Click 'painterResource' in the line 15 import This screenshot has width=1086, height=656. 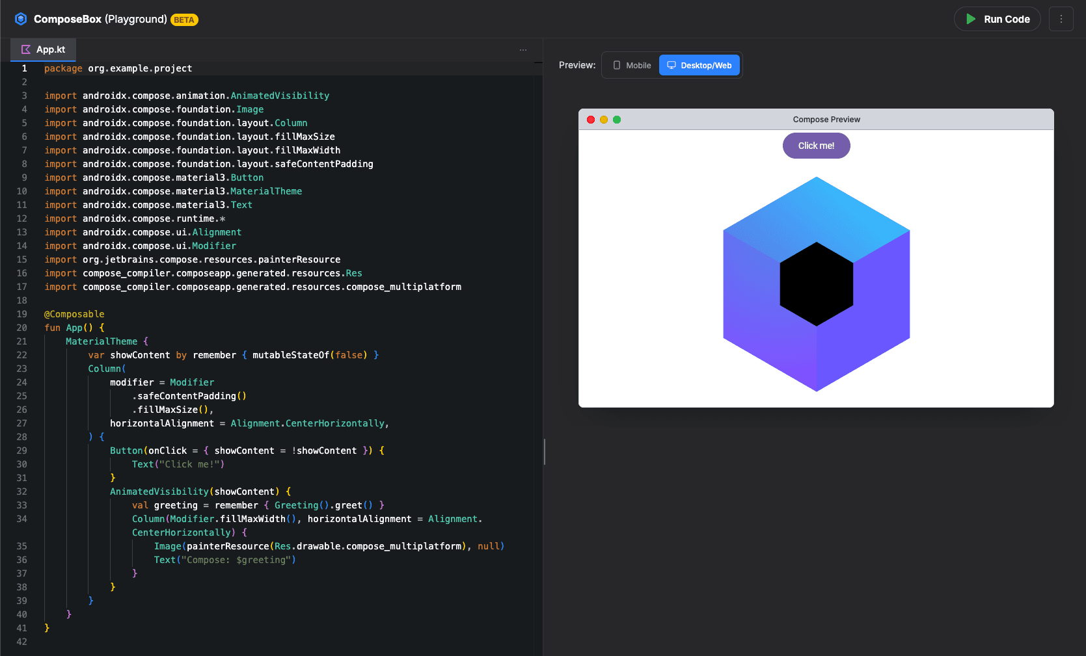coord(299,259)
